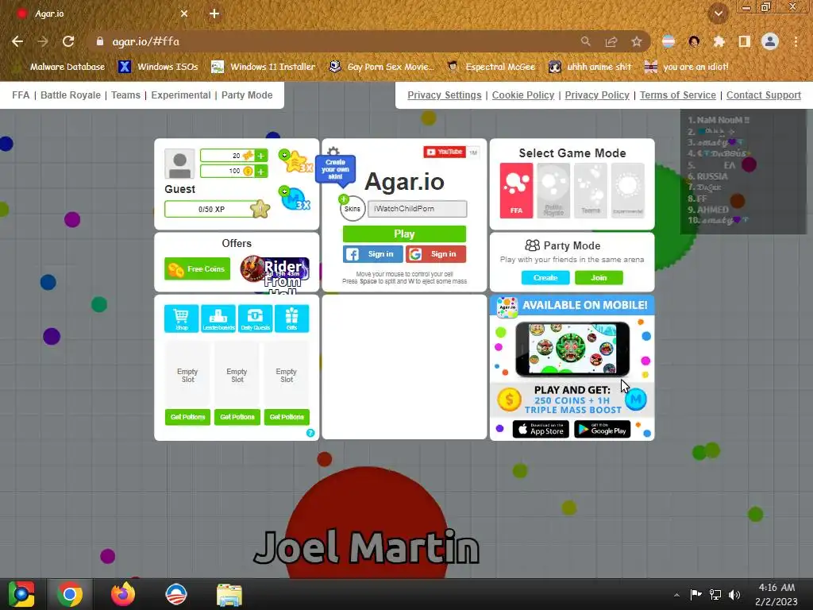Open Firefox from the taskbar

coord(123,594)
